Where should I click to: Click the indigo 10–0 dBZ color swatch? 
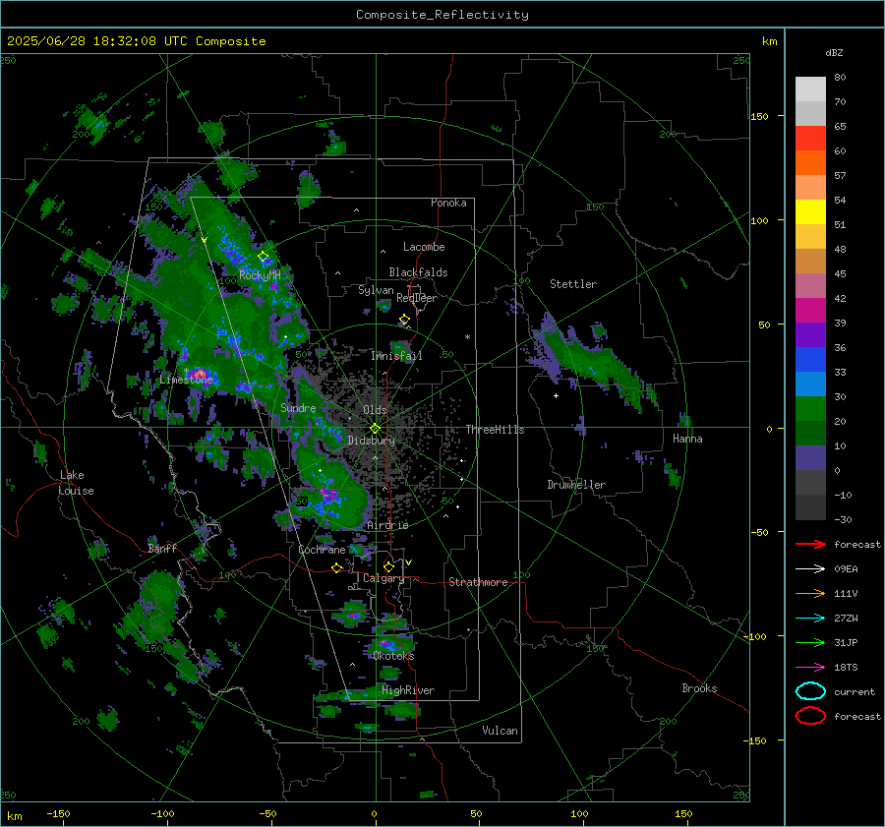click(810, 458)
